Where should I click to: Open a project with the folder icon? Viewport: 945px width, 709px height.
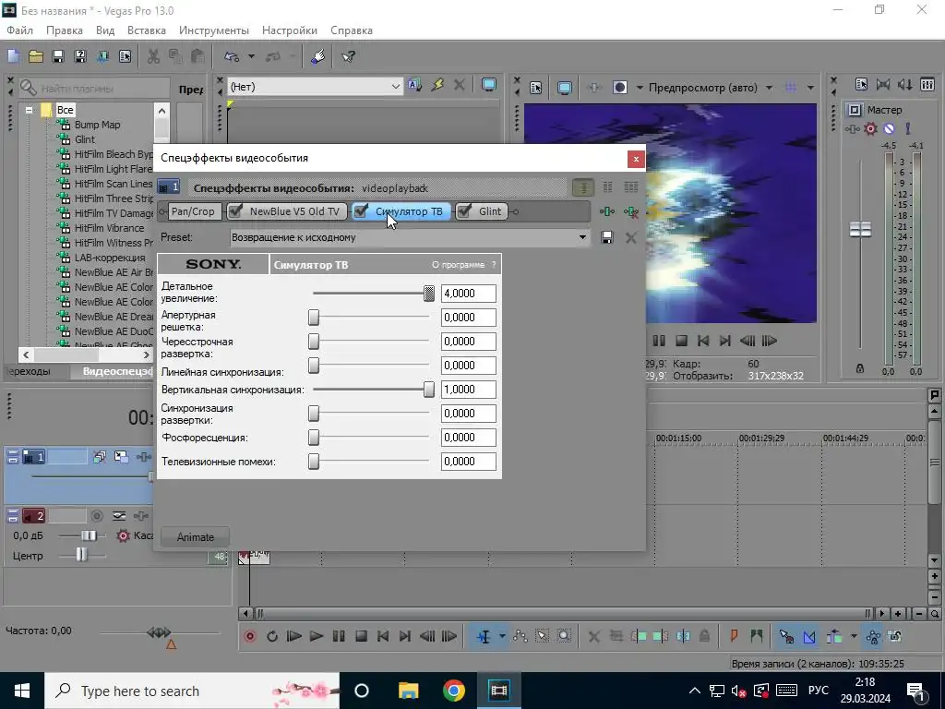[x=36, y=56]
